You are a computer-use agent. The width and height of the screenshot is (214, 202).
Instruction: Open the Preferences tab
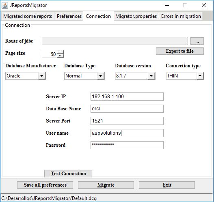pyautogui.click(x=69, y=16)
